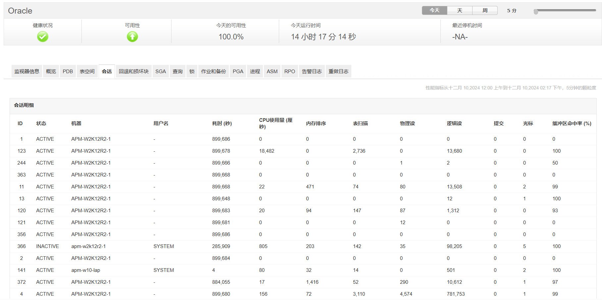602x300 pixels.
Task: Click machine apm-w10-lap in session 141 row
Action: [86, 270]
